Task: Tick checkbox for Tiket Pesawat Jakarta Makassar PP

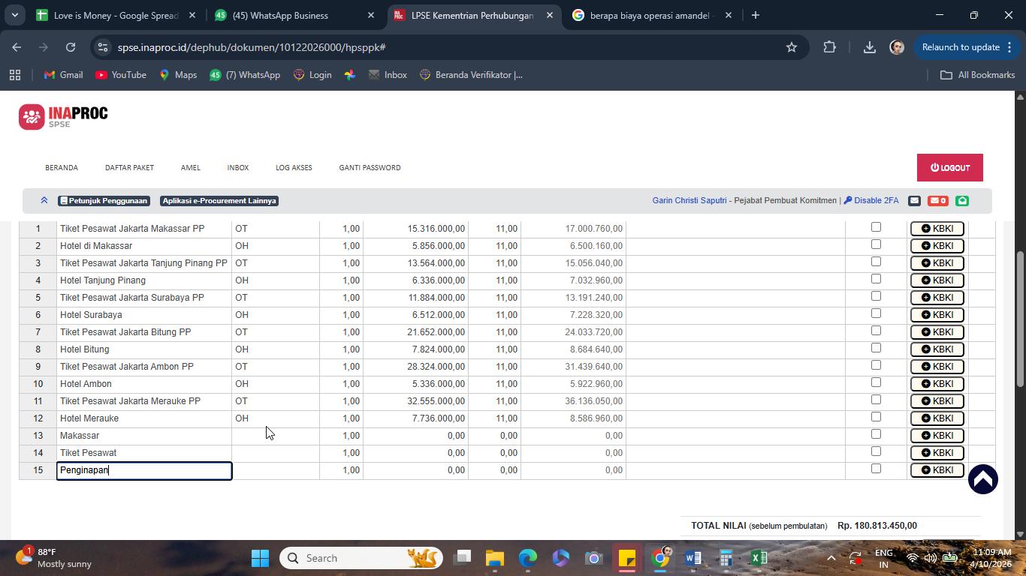Action: click(x=876, y=227)
